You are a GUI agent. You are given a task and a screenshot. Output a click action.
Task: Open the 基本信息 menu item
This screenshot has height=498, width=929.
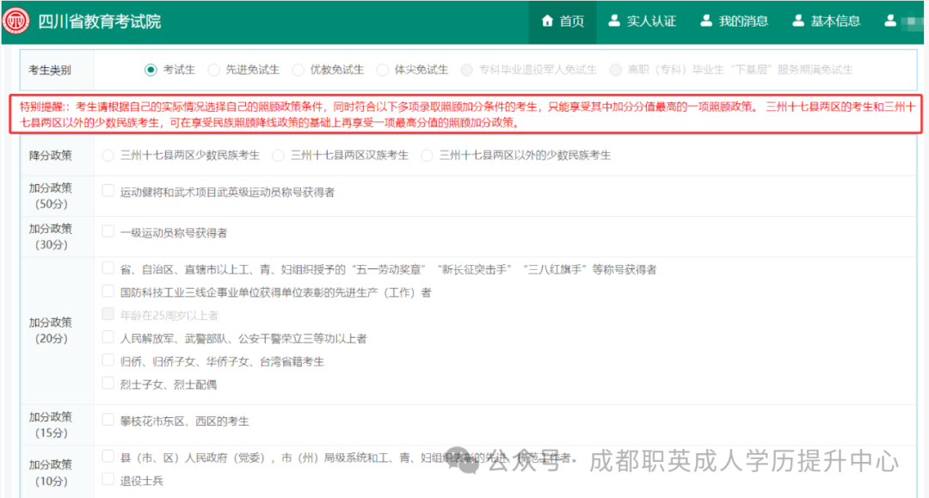pyautogui.click(x=826, y=22)
